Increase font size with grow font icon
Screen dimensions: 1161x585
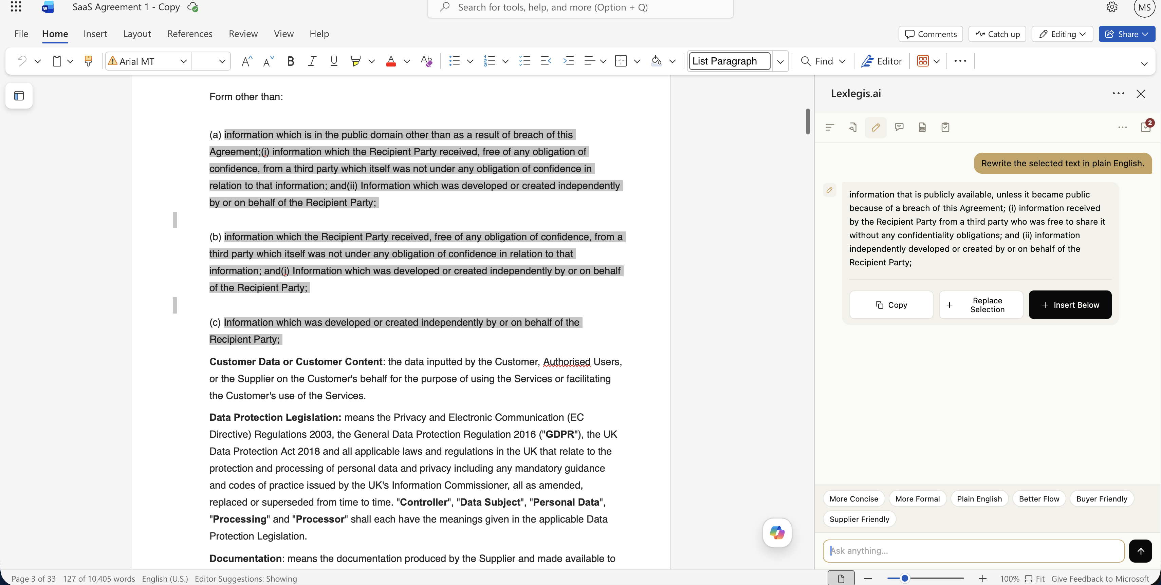(x=246, y=61)
